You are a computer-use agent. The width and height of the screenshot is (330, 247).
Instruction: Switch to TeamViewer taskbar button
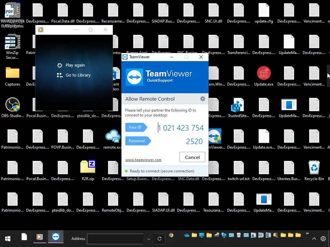pos(56,237)
